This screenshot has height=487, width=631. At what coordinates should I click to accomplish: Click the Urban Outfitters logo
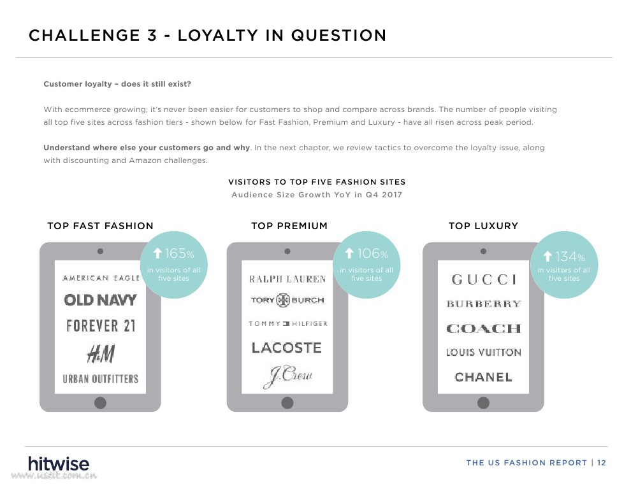click(x=101, y=379)
